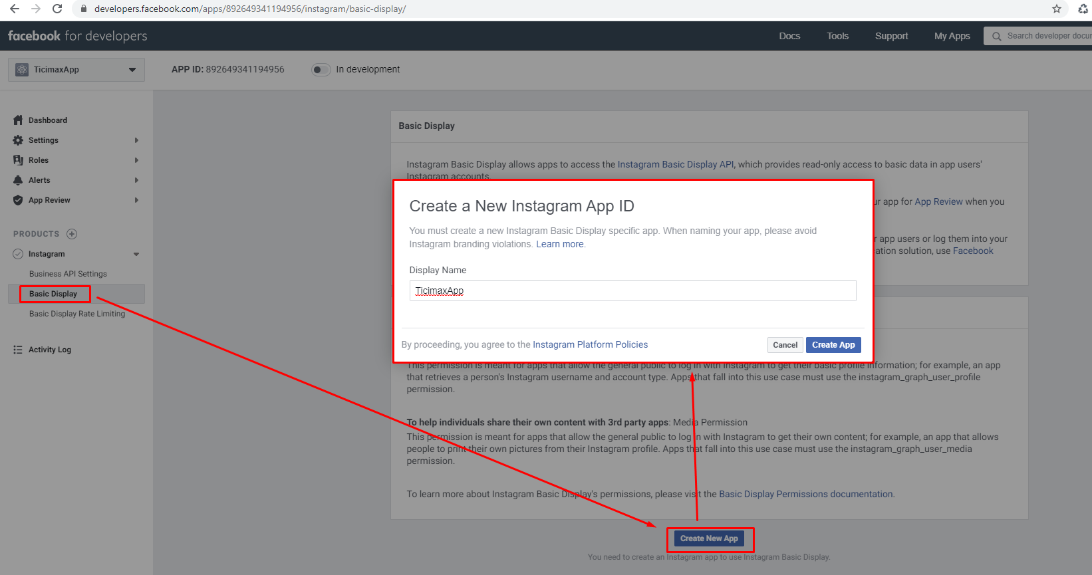
Task: Open Basic Display Rate Limiting
Action: click(x=77, y=314)
